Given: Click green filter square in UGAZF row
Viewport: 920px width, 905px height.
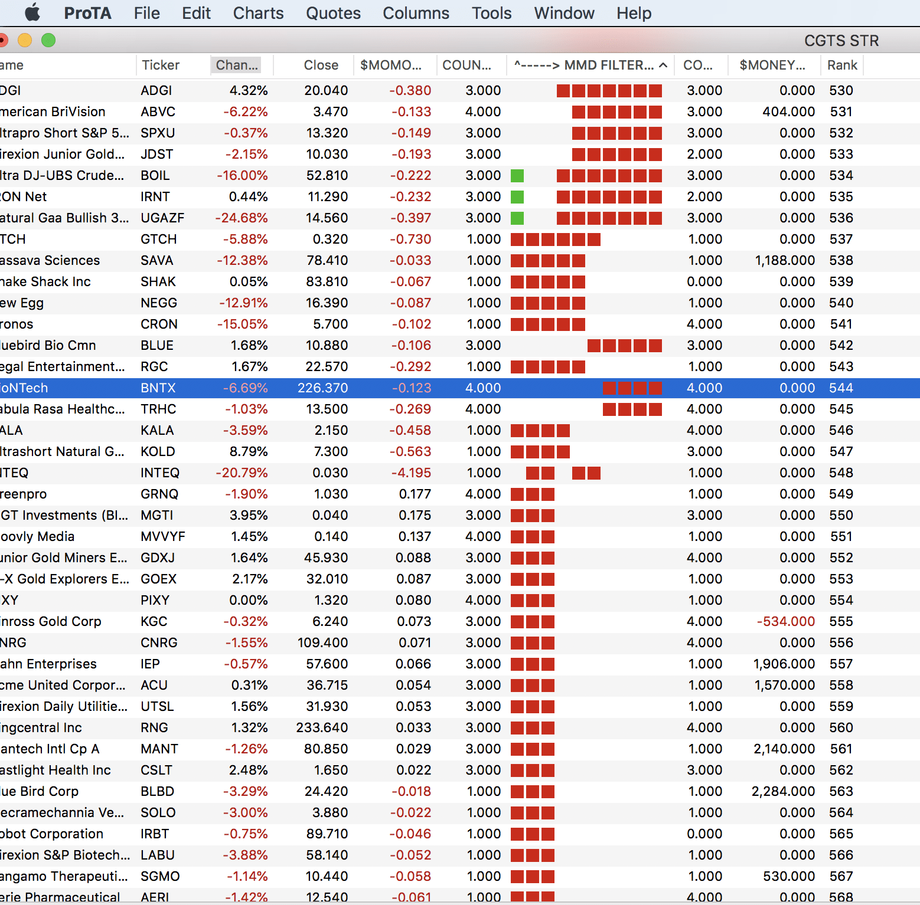Looking at the screenshot, I should click(x=517, y=218).
